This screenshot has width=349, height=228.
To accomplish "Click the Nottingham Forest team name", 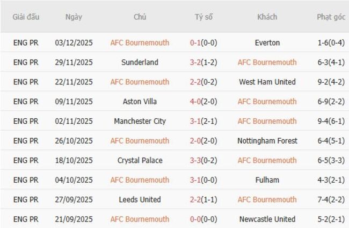I will pyautogui.click(x=267, y=141).
